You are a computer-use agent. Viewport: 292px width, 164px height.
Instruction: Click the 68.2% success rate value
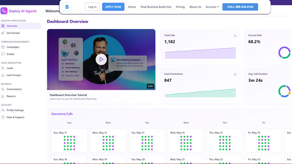click(x=254, y=42)
